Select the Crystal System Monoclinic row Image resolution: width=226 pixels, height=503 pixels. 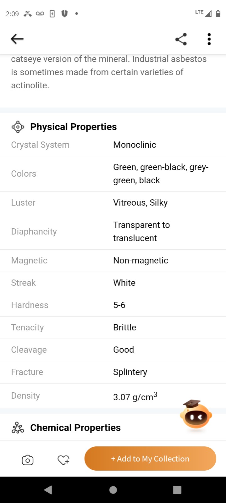113,145
